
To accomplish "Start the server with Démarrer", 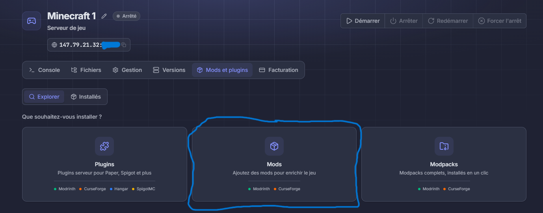I will click(x=363, y=21).
